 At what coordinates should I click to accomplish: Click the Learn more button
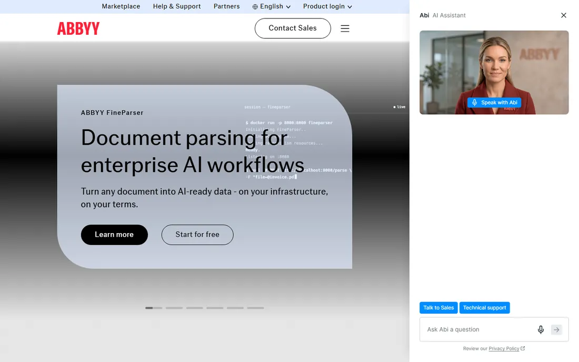pos(114,235)
